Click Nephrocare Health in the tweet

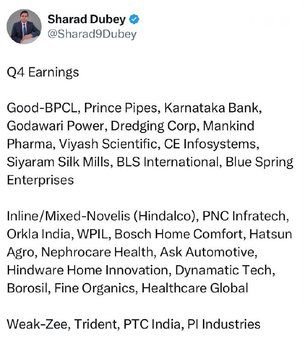coord(97,252)
